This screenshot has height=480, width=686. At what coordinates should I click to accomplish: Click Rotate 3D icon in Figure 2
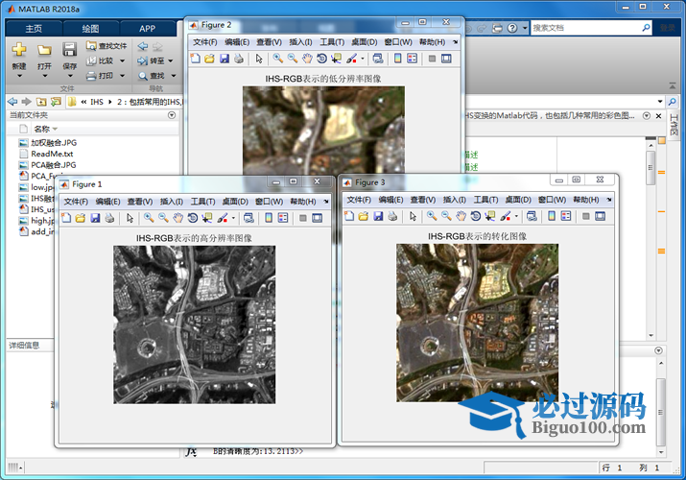pos(321,59)
